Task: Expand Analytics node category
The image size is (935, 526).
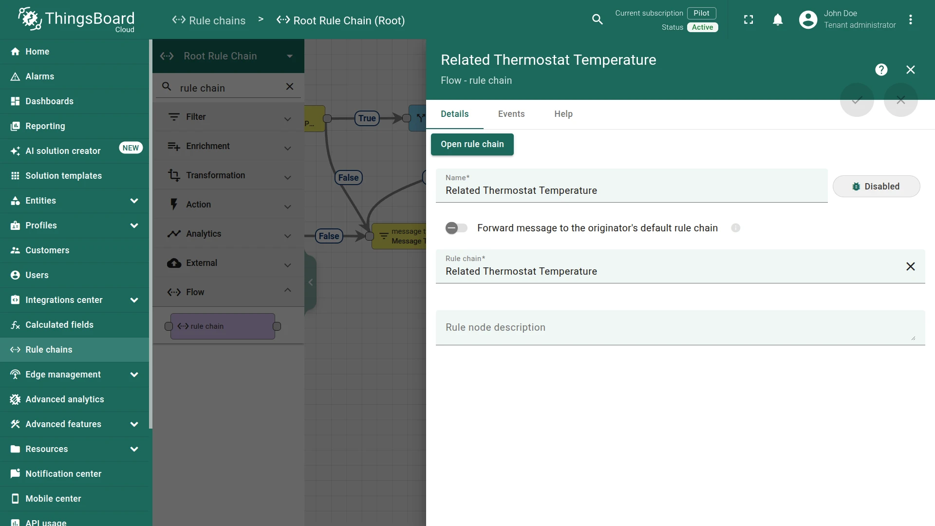Action: tap(228, 234)
